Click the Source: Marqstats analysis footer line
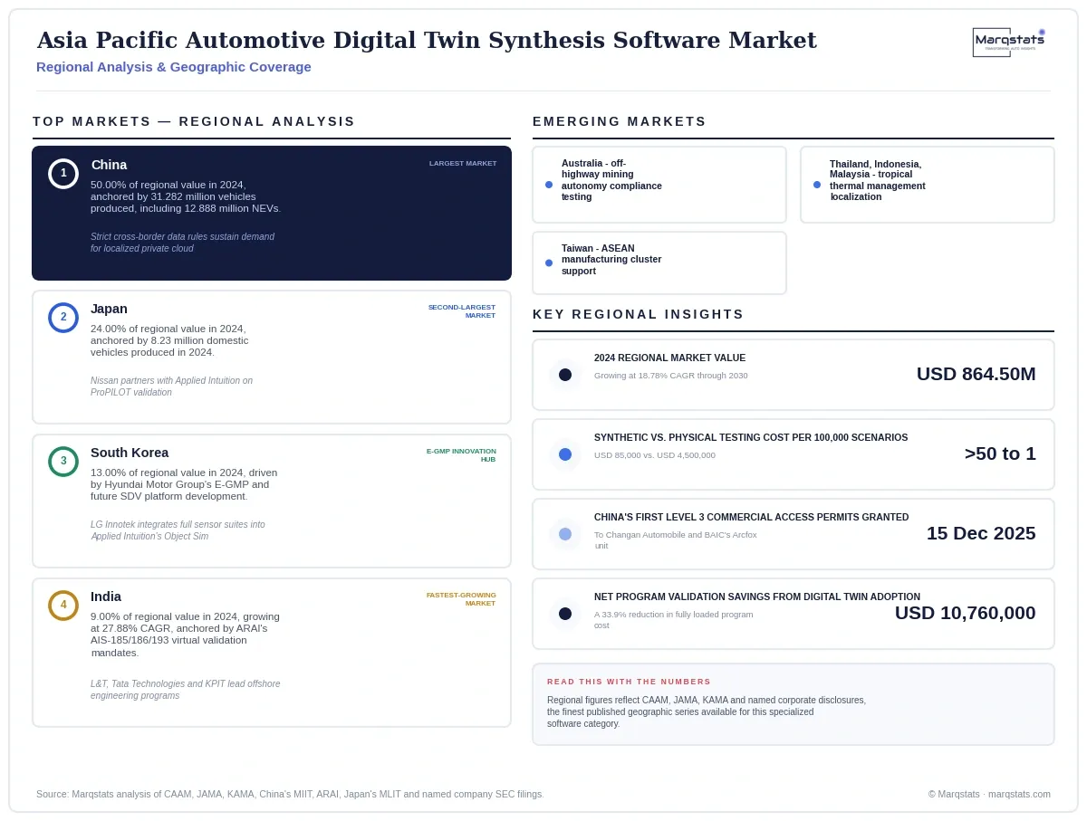The image size is (1087, 821). [x=290, y=795]
